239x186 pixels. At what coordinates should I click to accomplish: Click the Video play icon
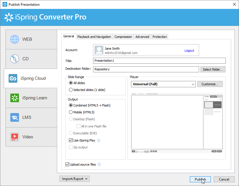pyautogui.click(x=15, y=137)
